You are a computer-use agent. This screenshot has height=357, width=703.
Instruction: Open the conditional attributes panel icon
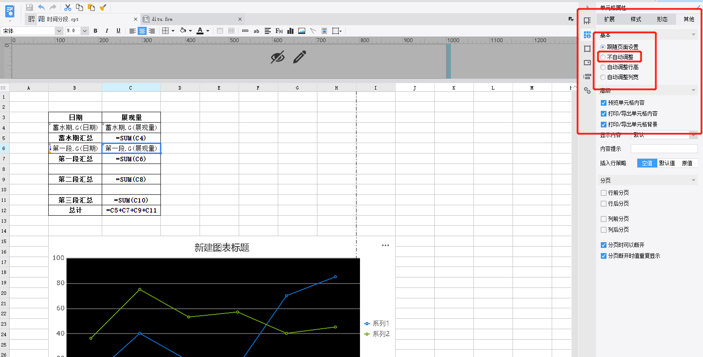point(587,77)
